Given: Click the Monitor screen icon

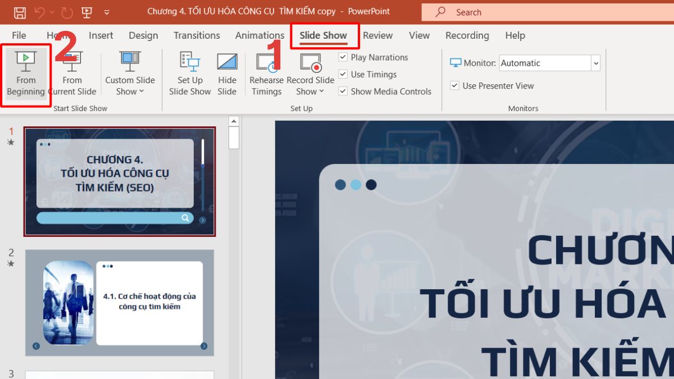Looking at the screenshot, I should [x=456, y=63].
